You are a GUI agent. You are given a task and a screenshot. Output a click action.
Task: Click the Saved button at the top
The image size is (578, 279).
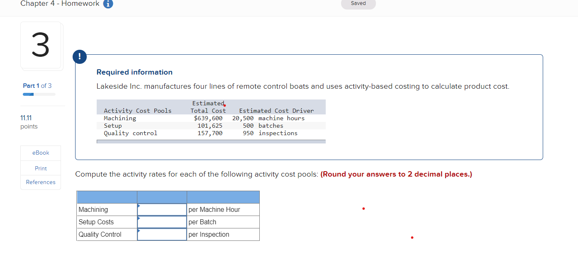[x=358, y=4]
